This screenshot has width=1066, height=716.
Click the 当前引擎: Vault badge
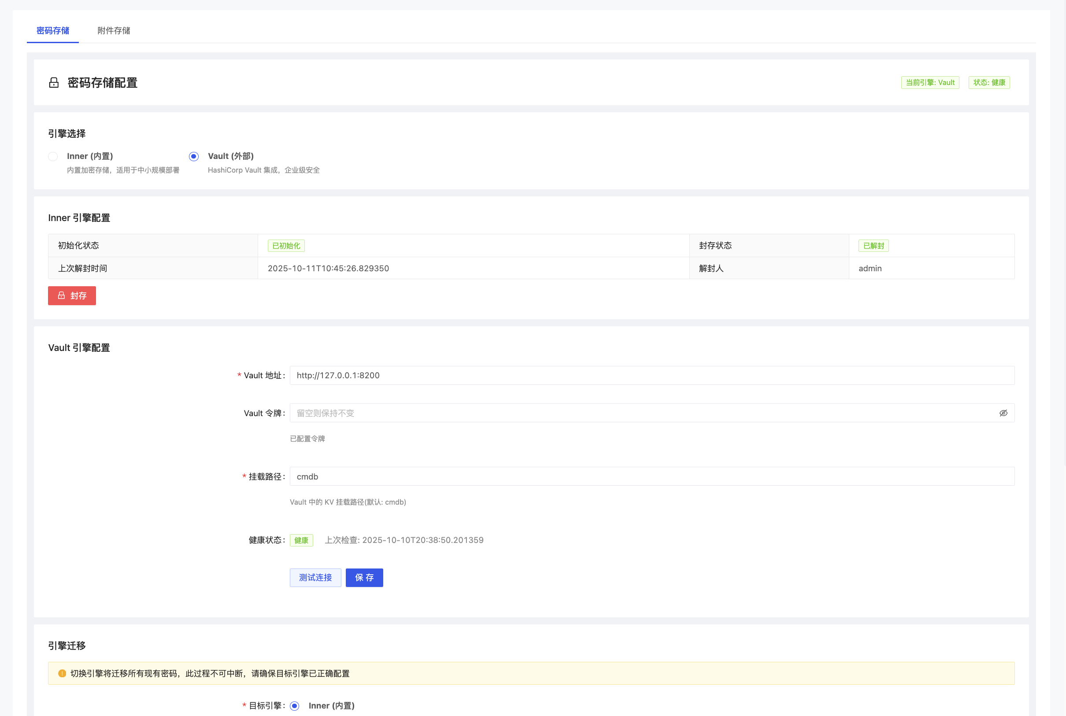[930, 83]
